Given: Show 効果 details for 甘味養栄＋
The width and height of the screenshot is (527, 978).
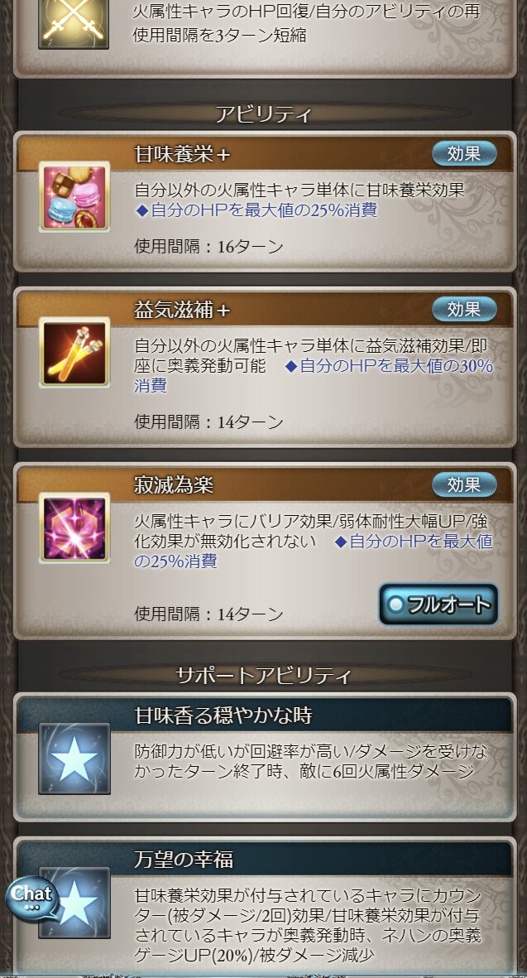Looking at the screenshot, I should [x=464, y=153].
